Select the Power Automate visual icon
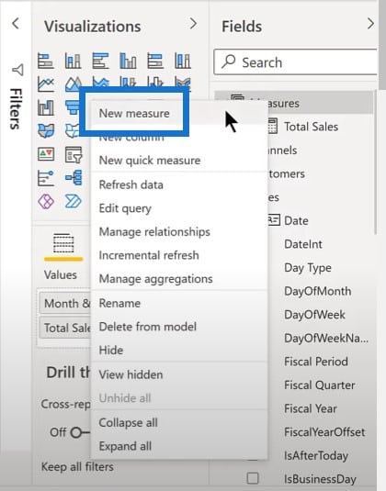This screenshot has height=491, width=386. [73, 201]
